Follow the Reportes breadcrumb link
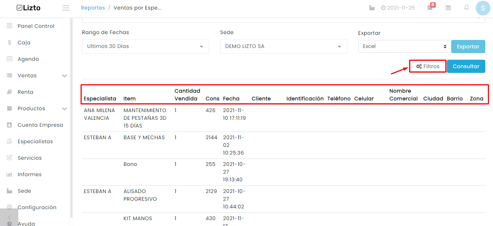This screenshot has width=493, height=226. click(x=93, y=8)
